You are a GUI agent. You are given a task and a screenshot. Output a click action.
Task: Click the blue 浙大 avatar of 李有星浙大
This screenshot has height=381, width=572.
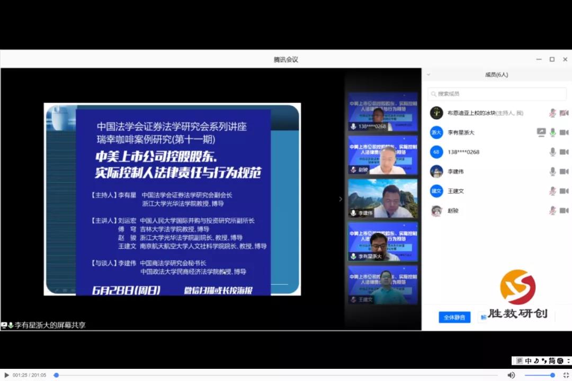(x=436, y=132)
